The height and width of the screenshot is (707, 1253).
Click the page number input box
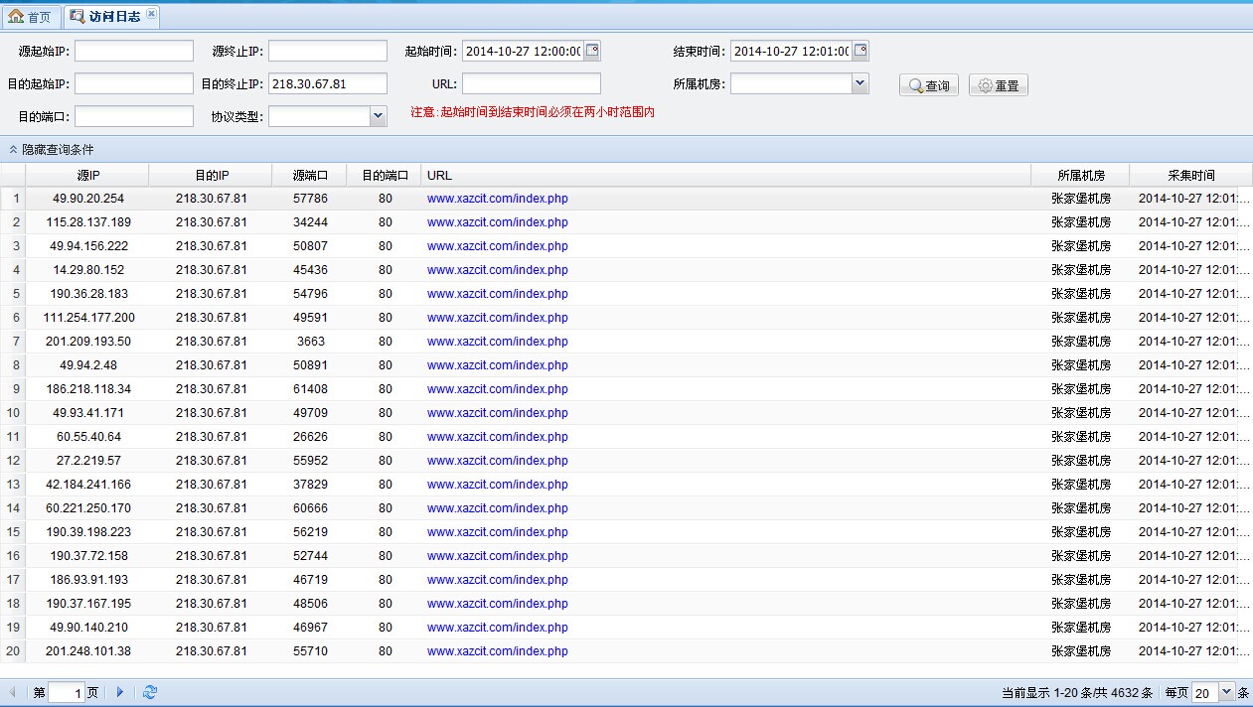tap(66, 693)
